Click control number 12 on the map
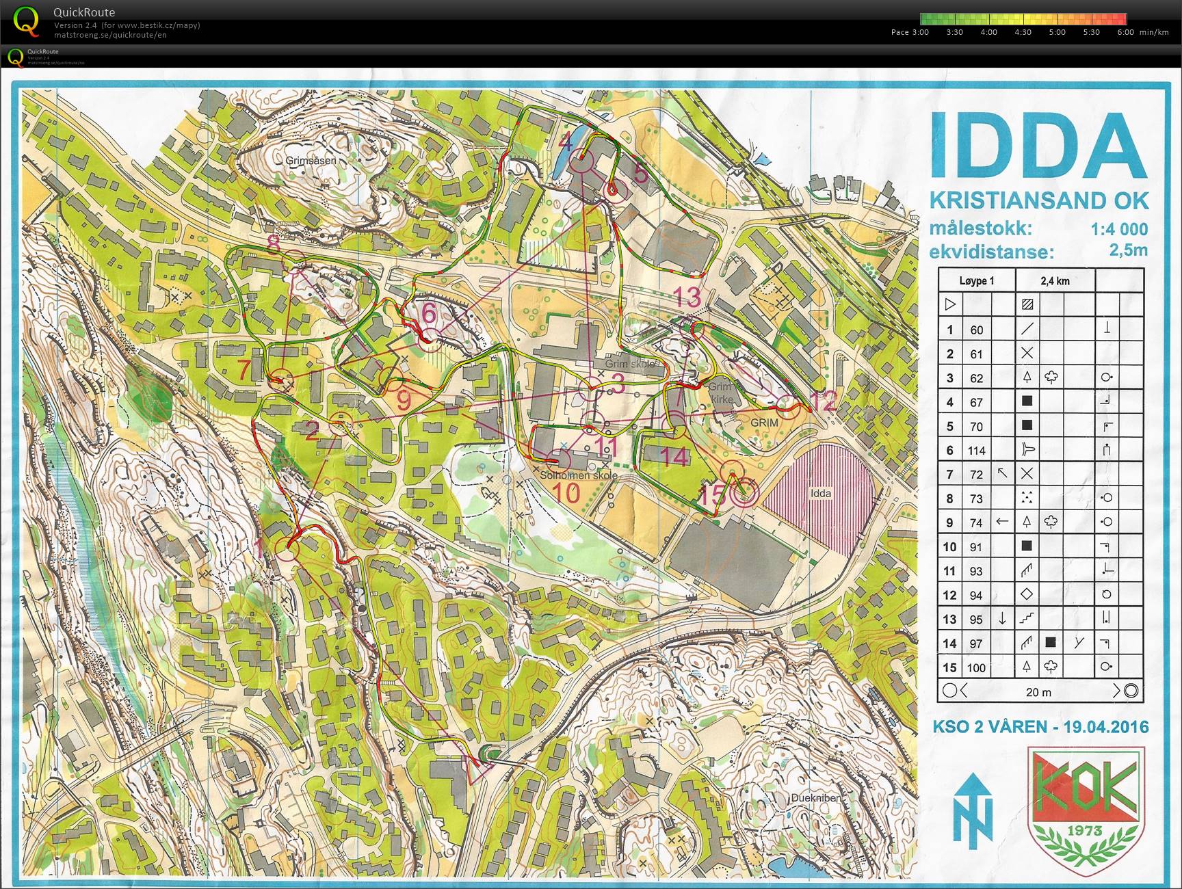This screenshot has width=1182, height=889. pyautogui.click(x=824, y=401)
